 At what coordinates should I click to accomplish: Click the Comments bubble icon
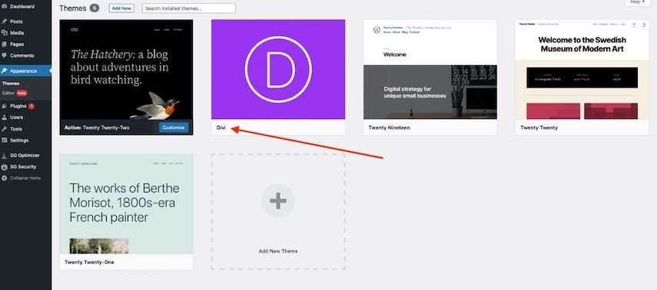[4, 55]
